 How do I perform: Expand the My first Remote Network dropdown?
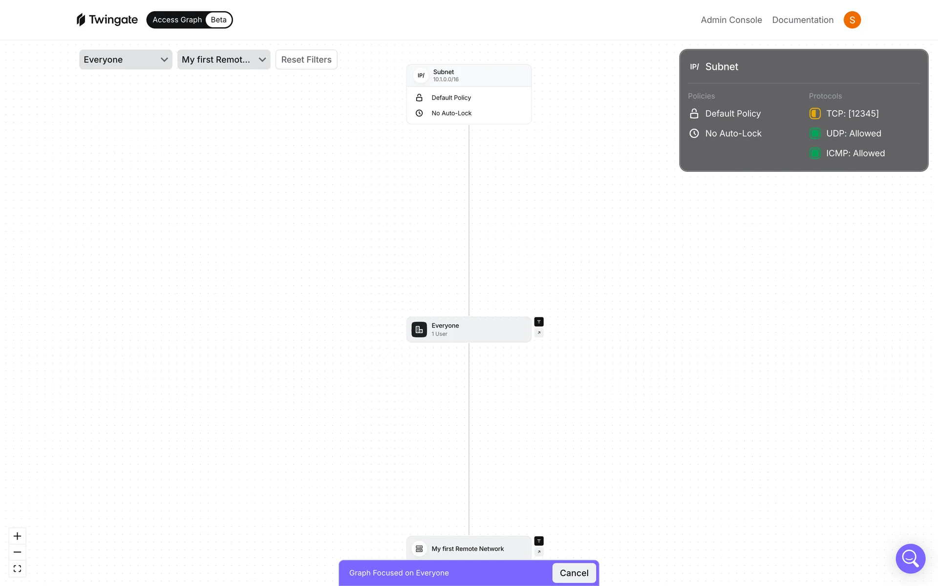point(224,60)
